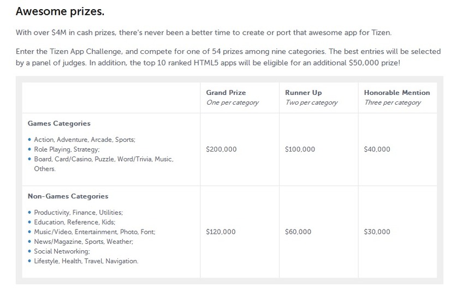This screenshot has height=301, width=451.
Task: Click the News/Magazine, Sports, Weather item
Action: 84,242
